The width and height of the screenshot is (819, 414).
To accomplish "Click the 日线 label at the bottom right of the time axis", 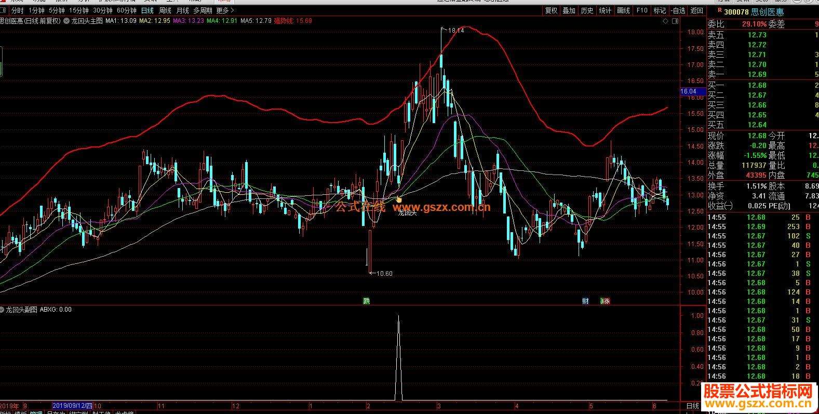I will coord(693,406).
